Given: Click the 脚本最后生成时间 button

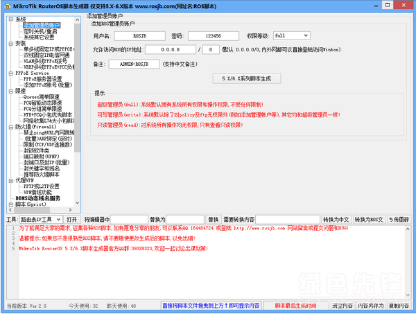Looking at the screenshot, I should pos(295,306).
